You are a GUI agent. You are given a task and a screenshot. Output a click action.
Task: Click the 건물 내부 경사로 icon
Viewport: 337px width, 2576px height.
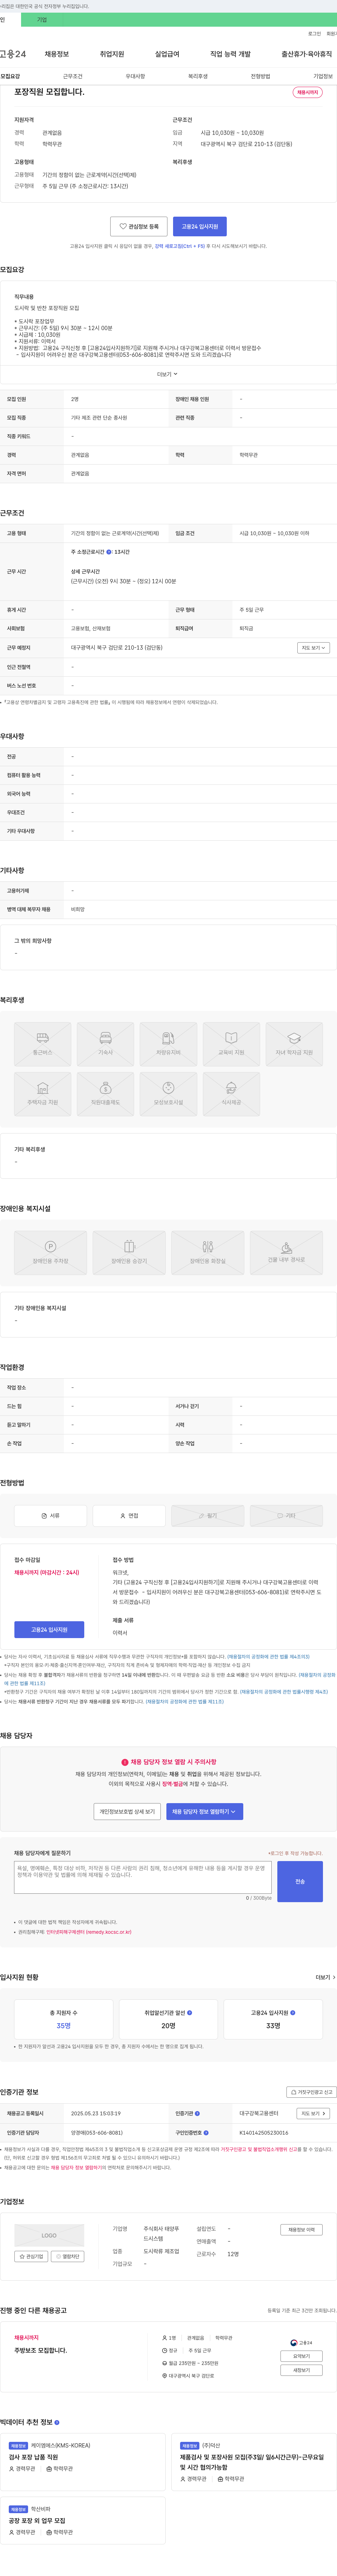[x=286, y=1253]
